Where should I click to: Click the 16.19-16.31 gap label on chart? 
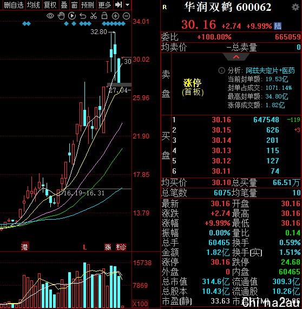click(x=84, y=193)
